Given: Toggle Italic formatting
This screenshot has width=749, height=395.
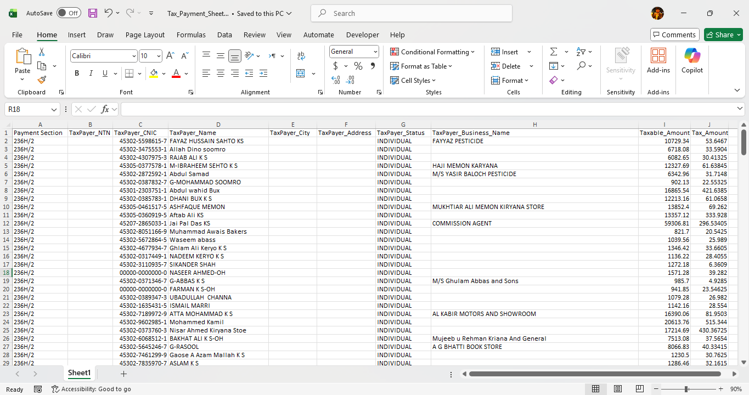Looking at the screenshot, I should point(91,74).
